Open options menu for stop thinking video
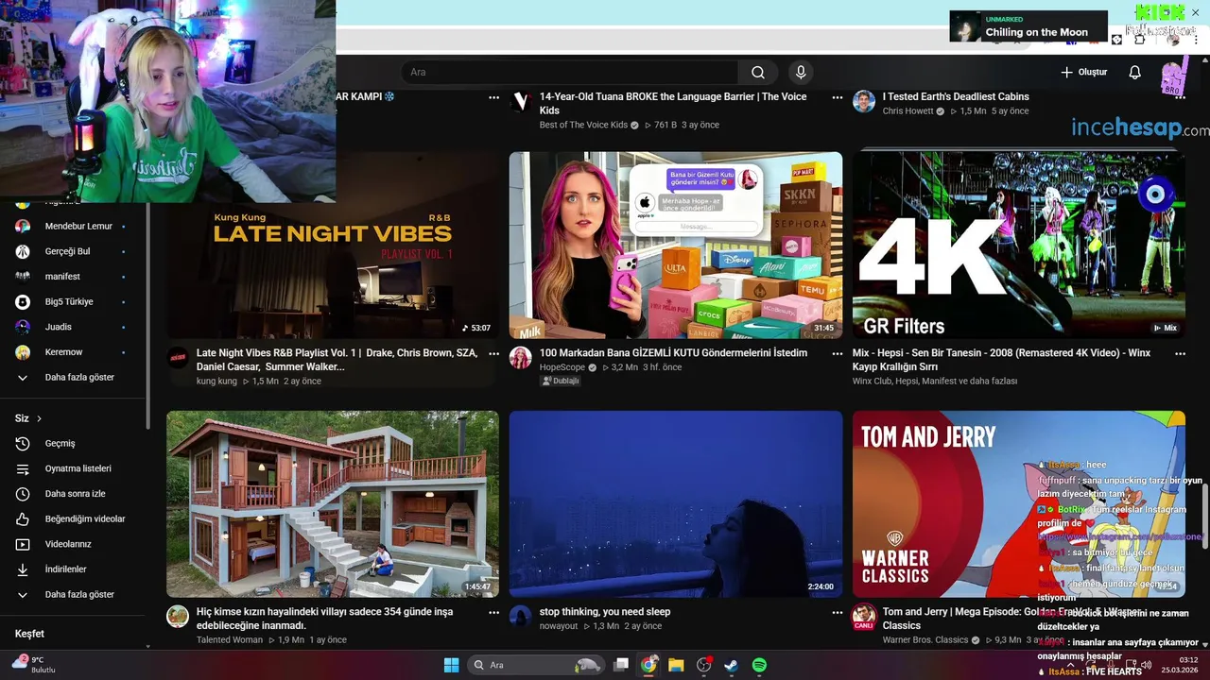 coord(837,612)
